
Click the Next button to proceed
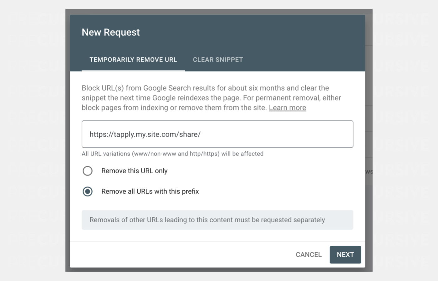click(345, 254)
